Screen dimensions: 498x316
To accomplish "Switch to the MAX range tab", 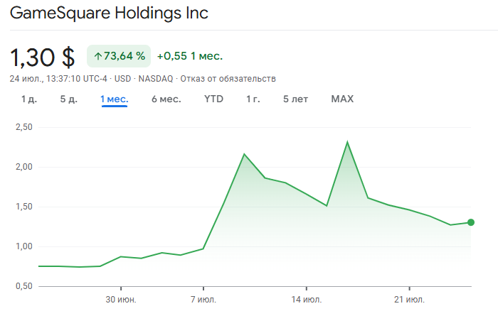I will tap(342, 99).
